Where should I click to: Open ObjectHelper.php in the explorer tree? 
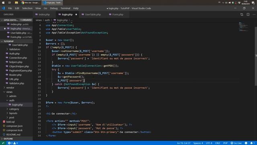pos(19,66)
